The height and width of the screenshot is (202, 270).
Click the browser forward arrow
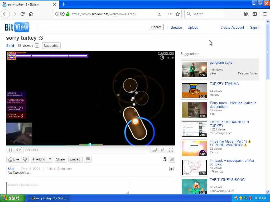coord(14,14)
